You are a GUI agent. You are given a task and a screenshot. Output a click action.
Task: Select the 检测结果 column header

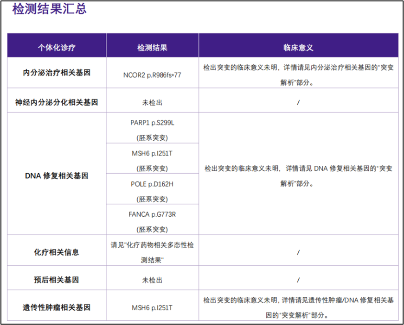pos(153,45)
